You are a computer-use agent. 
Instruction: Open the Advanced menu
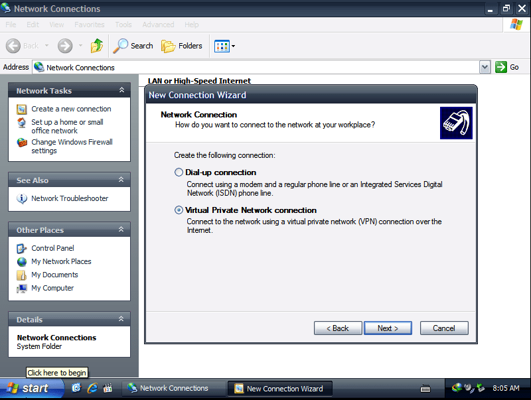[x=158, y=25]
